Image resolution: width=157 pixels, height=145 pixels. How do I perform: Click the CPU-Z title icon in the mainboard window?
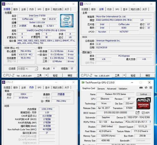[x=82, y=4]
